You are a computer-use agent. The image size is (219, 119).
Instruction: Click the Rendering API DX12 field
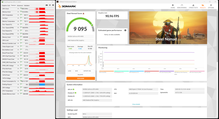(x=97, y=114)
